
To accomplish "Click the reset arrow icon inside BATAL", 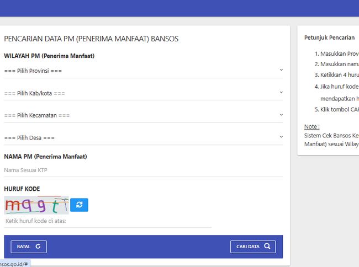I will 38,247.
